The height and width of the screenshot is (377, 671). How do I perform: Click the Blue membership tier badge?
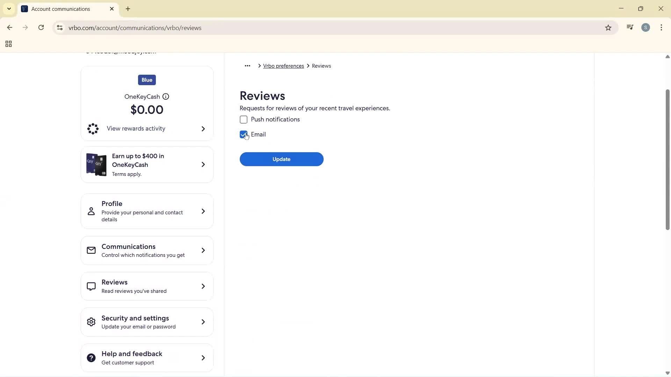[146, 80]
